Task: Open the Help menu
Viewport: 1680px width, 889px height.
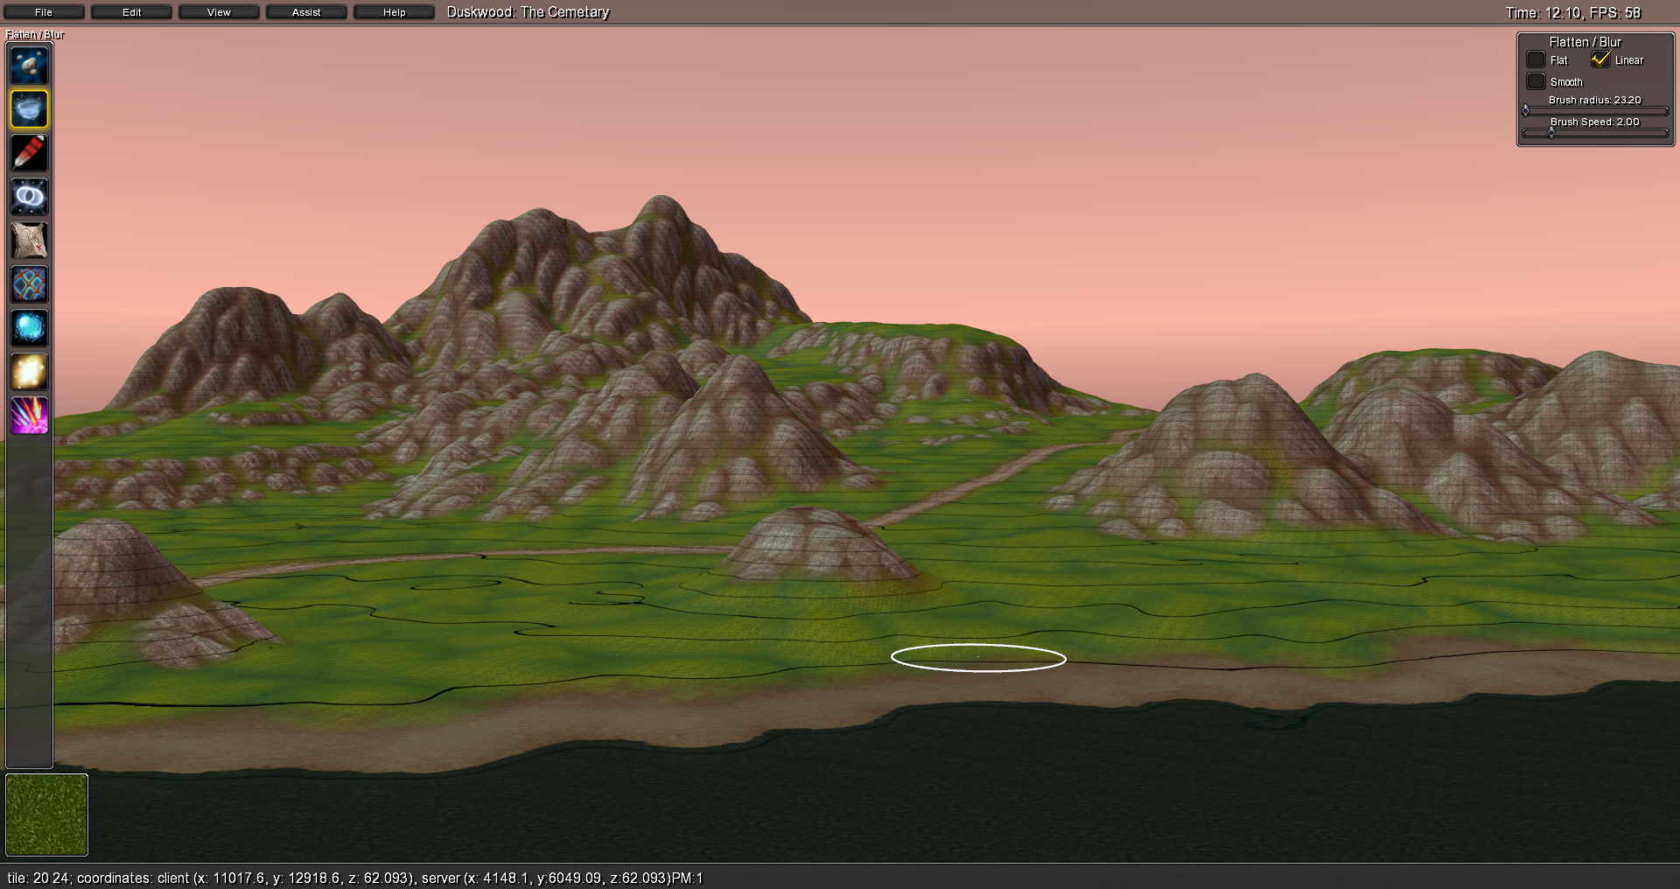Action: point(394,12)
